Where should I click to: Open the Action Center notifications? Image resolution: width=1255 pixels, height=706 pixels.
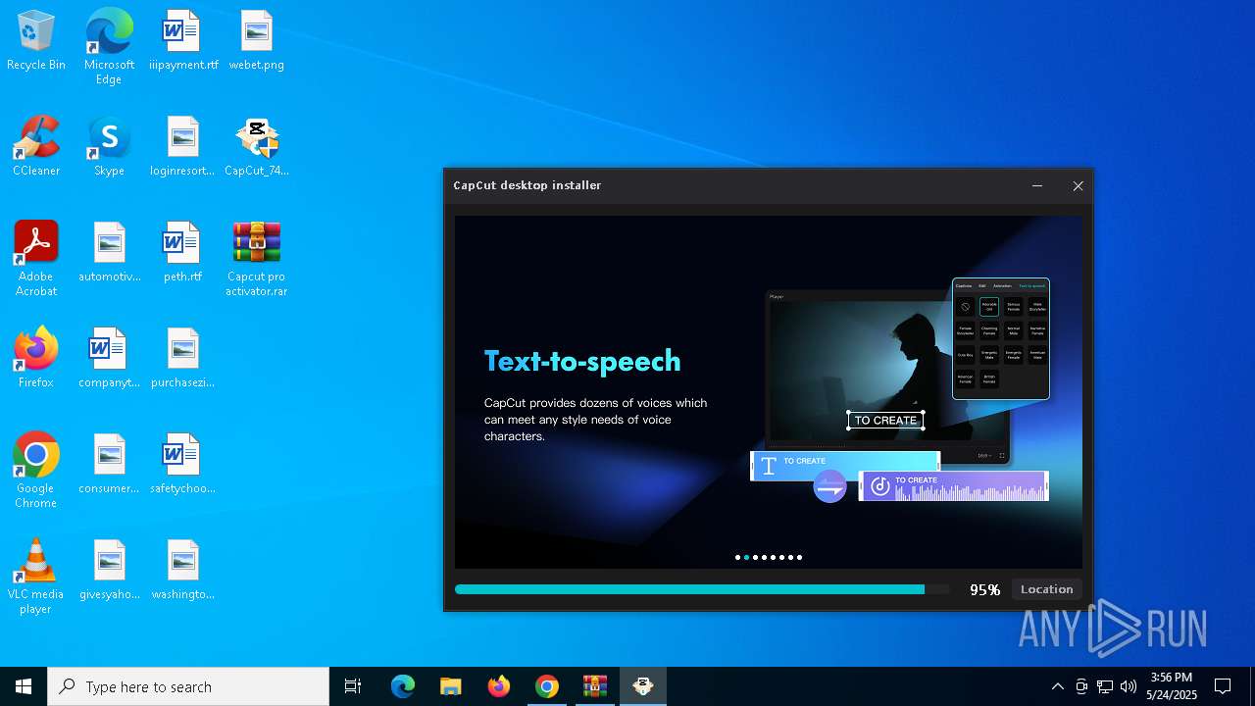point(1223,686)
